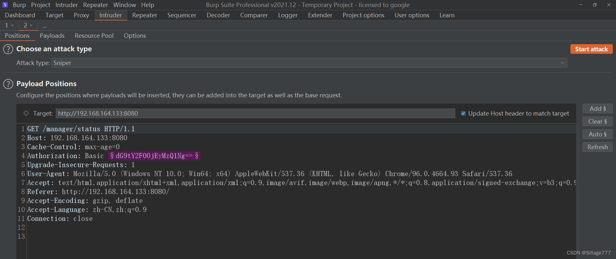Open a new Intruder tab via ellipsis
The height and width of the screenshot is (259, 616).
pyautogui.click(x=45, y=26)
